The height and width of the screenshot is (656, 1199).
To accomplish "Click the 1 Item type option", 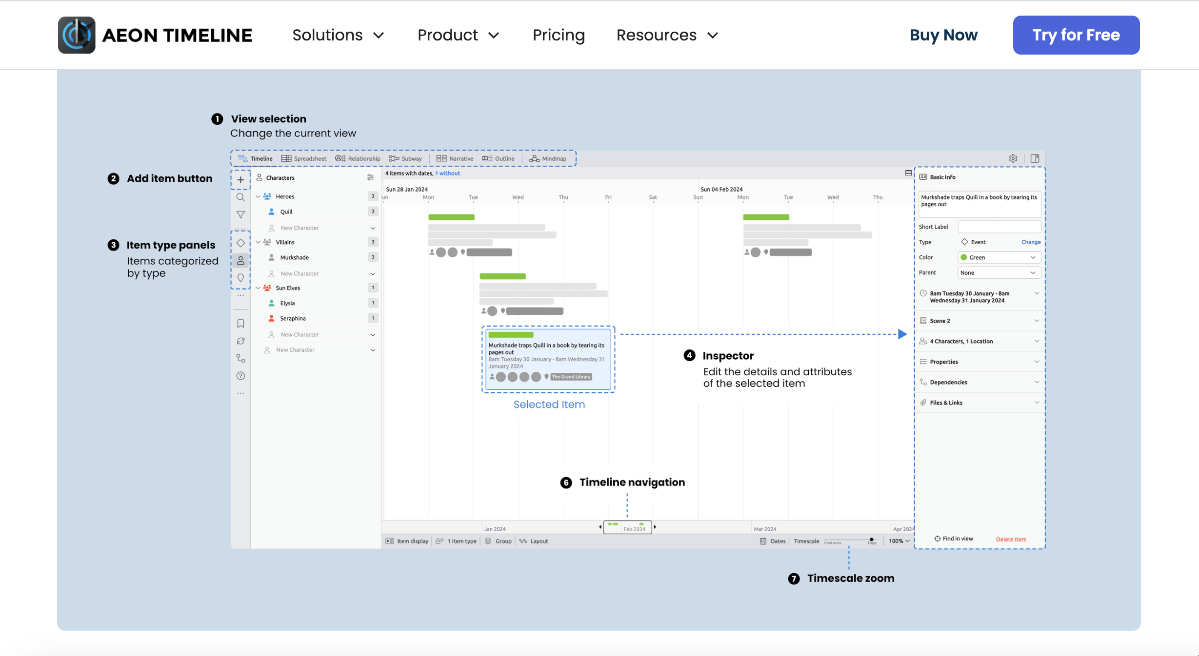I will (x=456, y=541).
